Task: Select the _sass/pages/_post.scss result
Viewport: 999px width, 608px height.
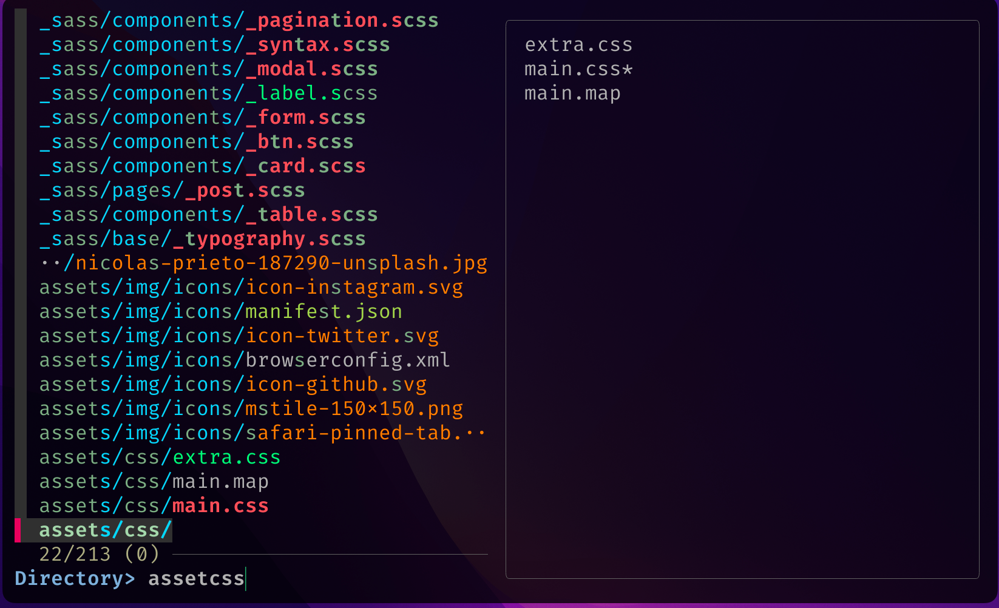Action: point(172,191)
